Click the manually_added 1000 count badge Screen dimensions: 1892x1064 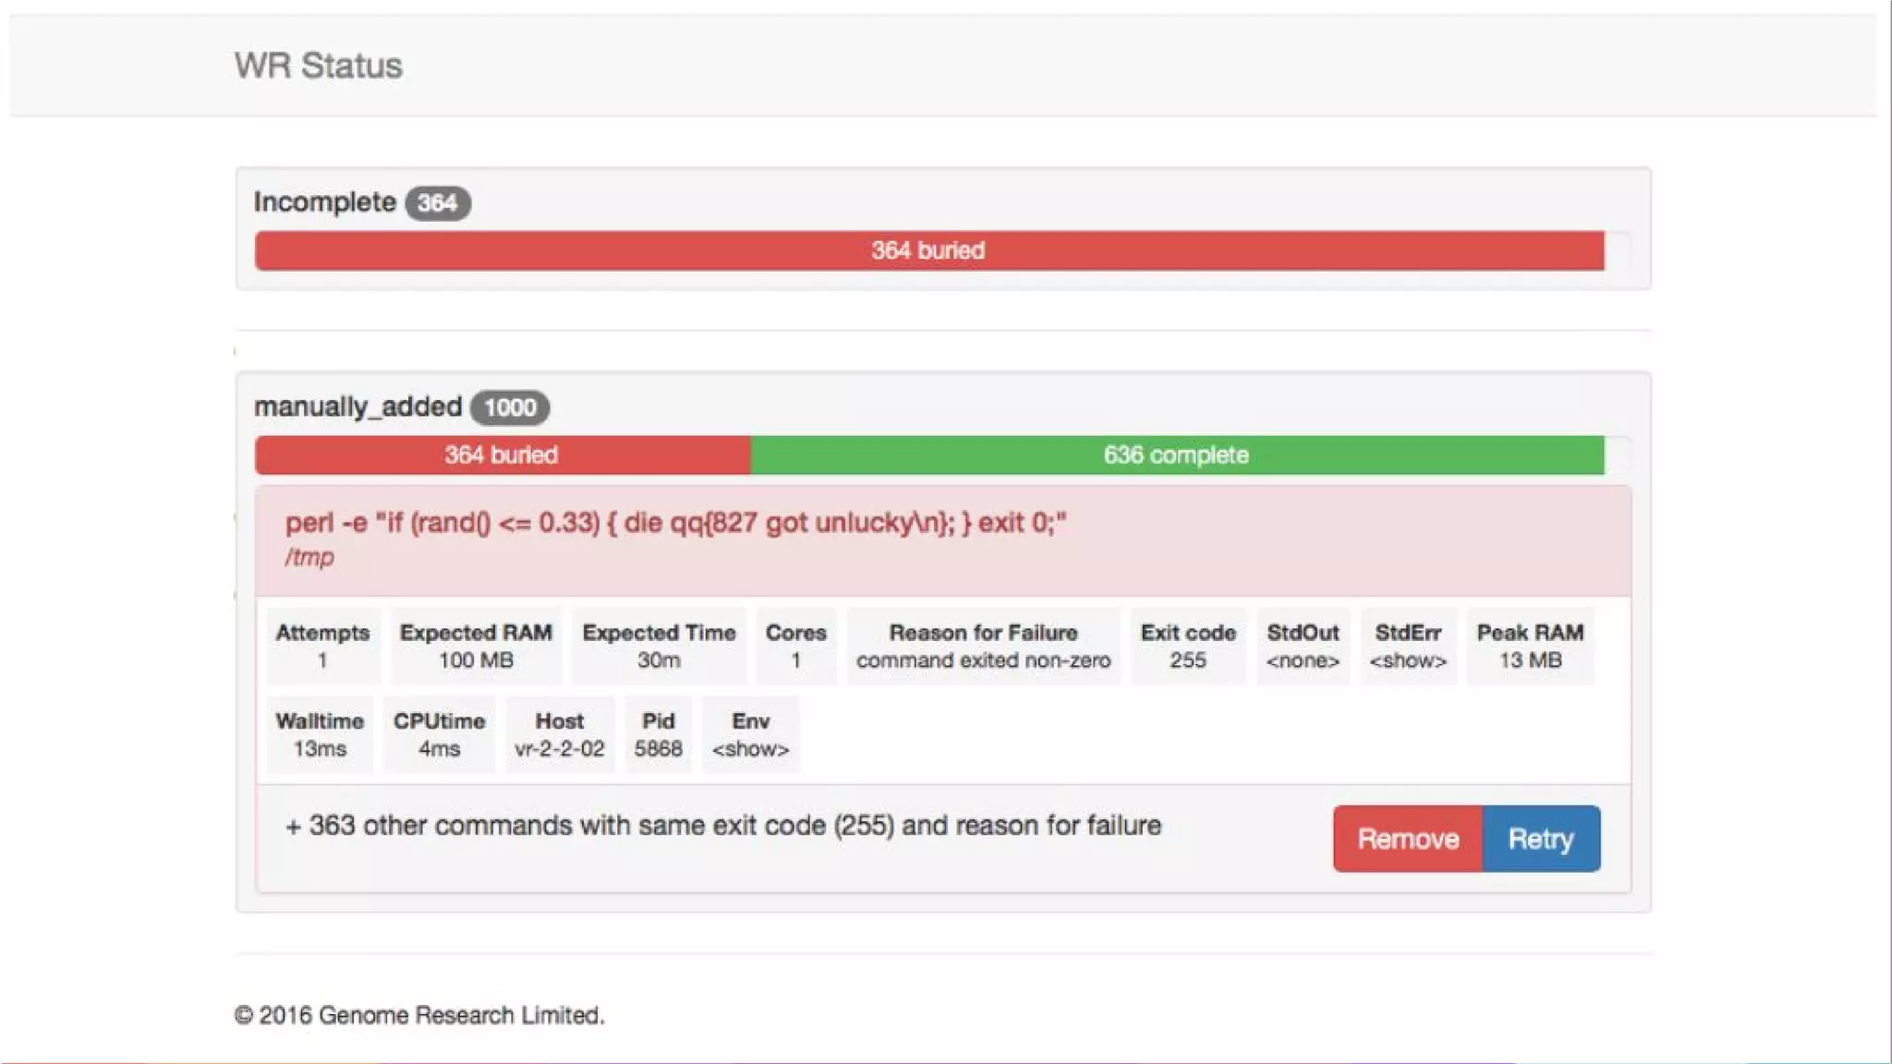coord(509,407)
